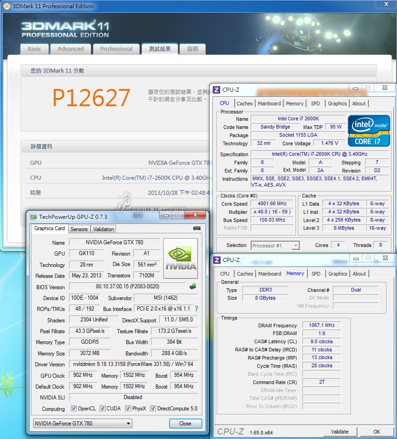The image size is (397, 439).
Task: Open the GPU-Z Sensors tab
Action: coord(79,229)
